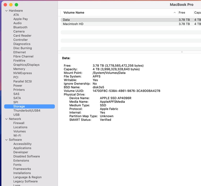Open SPI item
Viewport: 201px width, 186px height.
point(16,102)
